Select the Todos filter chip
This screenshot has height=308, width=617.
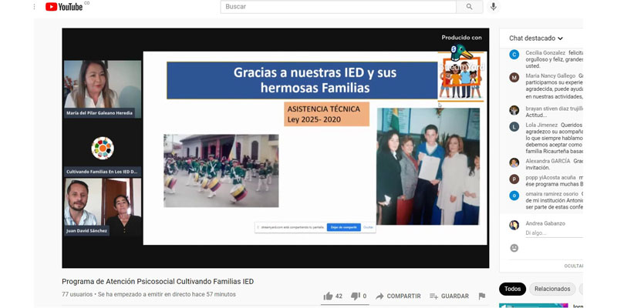[x=512, y=290]
